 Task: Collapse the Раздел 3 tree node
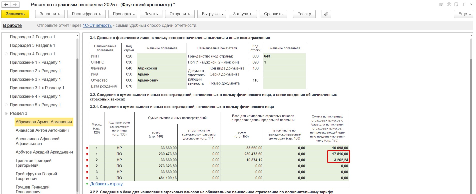[x=6, y=113]
